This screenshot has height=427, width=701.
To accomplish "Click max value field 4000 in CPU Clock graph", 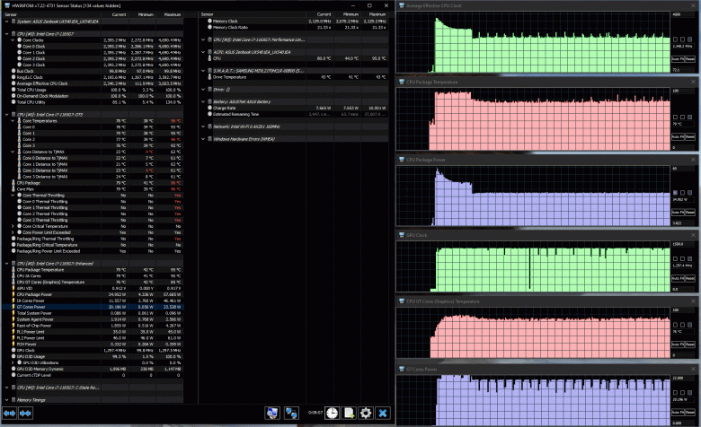I will click(683, 14).
